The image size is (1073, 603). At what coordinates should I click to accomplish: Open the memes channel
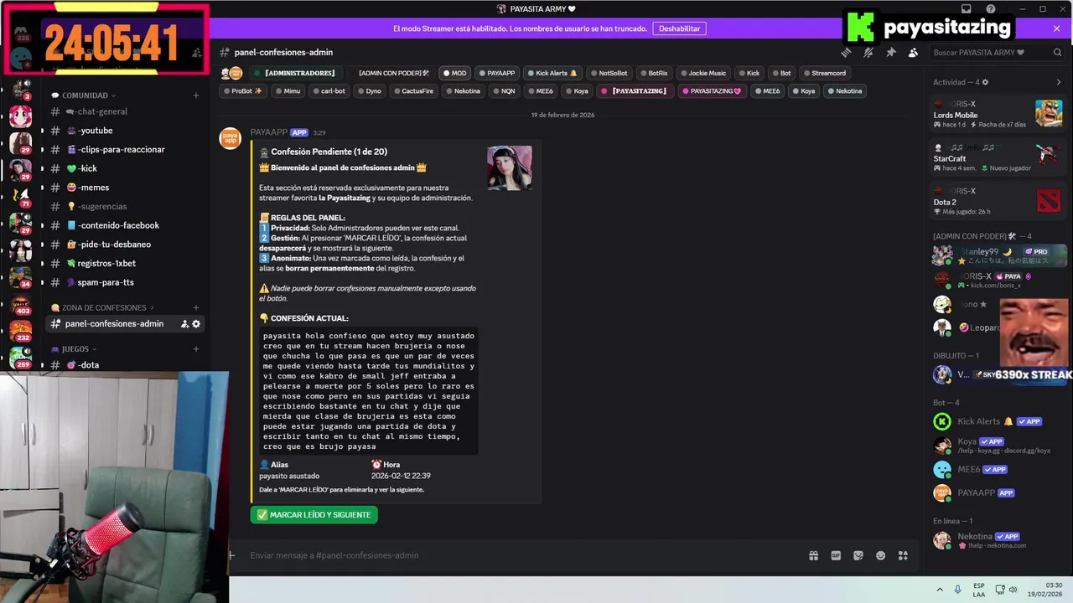(126, 188)
